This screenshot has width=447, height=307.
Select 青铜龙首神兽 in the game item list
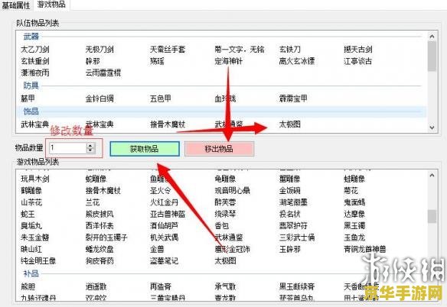(365, 250)
